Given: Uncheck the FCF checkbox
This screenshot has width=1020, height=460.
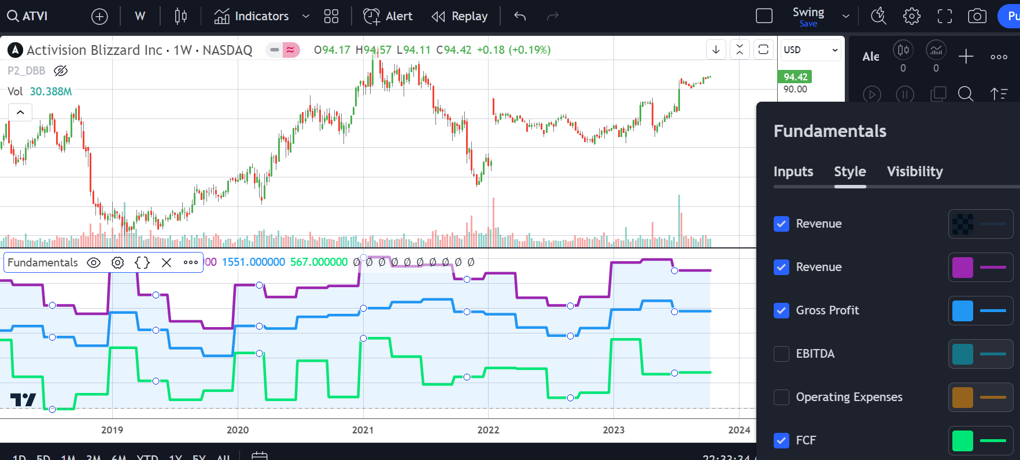Looking at the screenshot, I should pyautogui.click(x=781, y=440).
